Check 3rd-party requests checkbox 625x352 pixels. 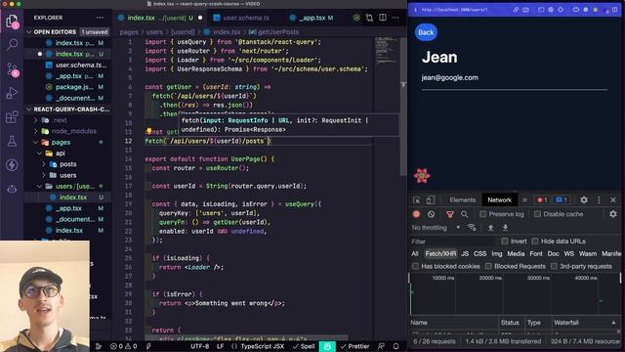pyautogui.click(x=554, y=266)
